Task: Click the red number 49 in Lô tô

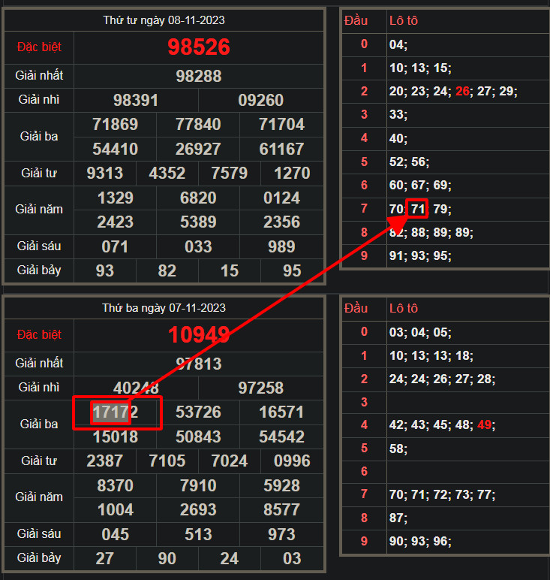Action: click(x=485, y=424)
